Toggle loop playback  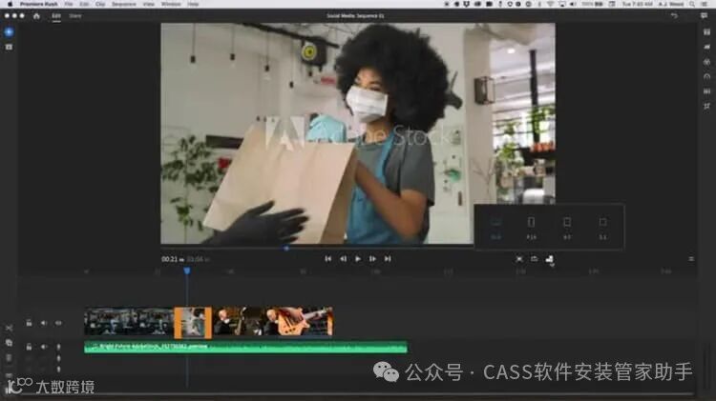pos(534,259)
